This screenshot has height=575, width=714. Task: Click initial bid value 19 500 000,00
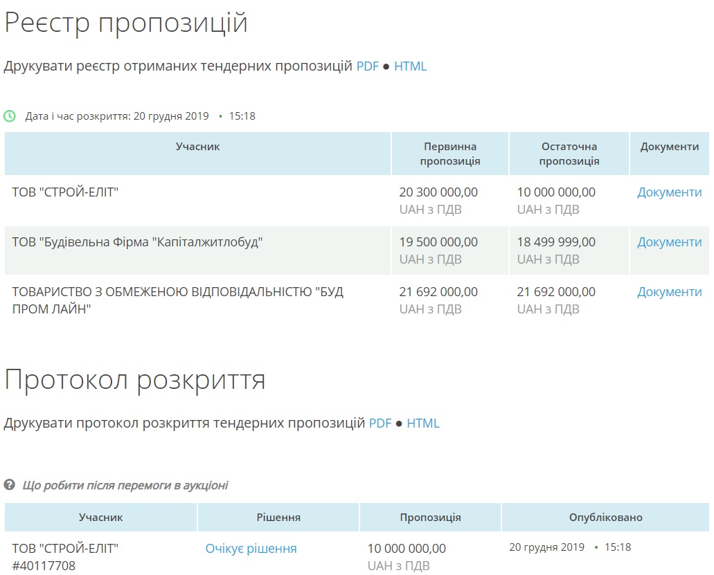[438, 242]
